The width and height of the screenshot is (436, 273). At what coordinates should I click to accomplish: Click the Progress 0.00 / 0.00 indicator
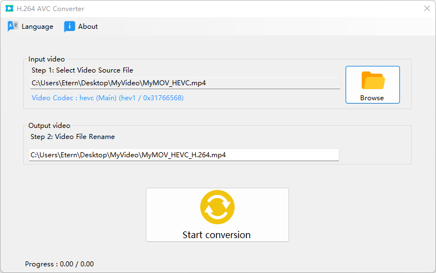tap(59, 264)
